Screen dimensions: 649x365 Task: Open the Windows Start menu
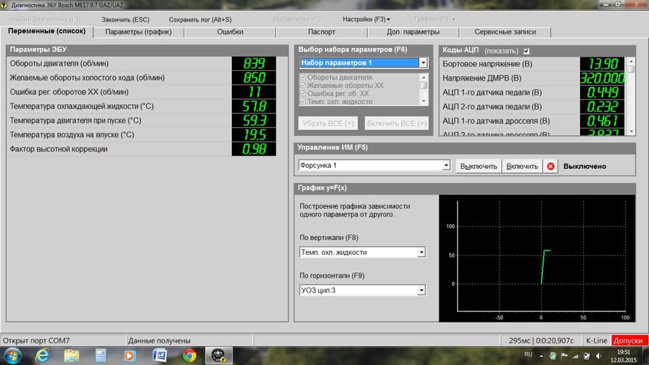(x=13, y=356)
